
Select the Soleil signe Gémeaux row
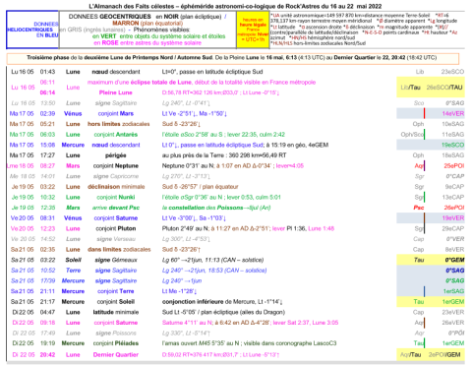click(x=235, y=260)
